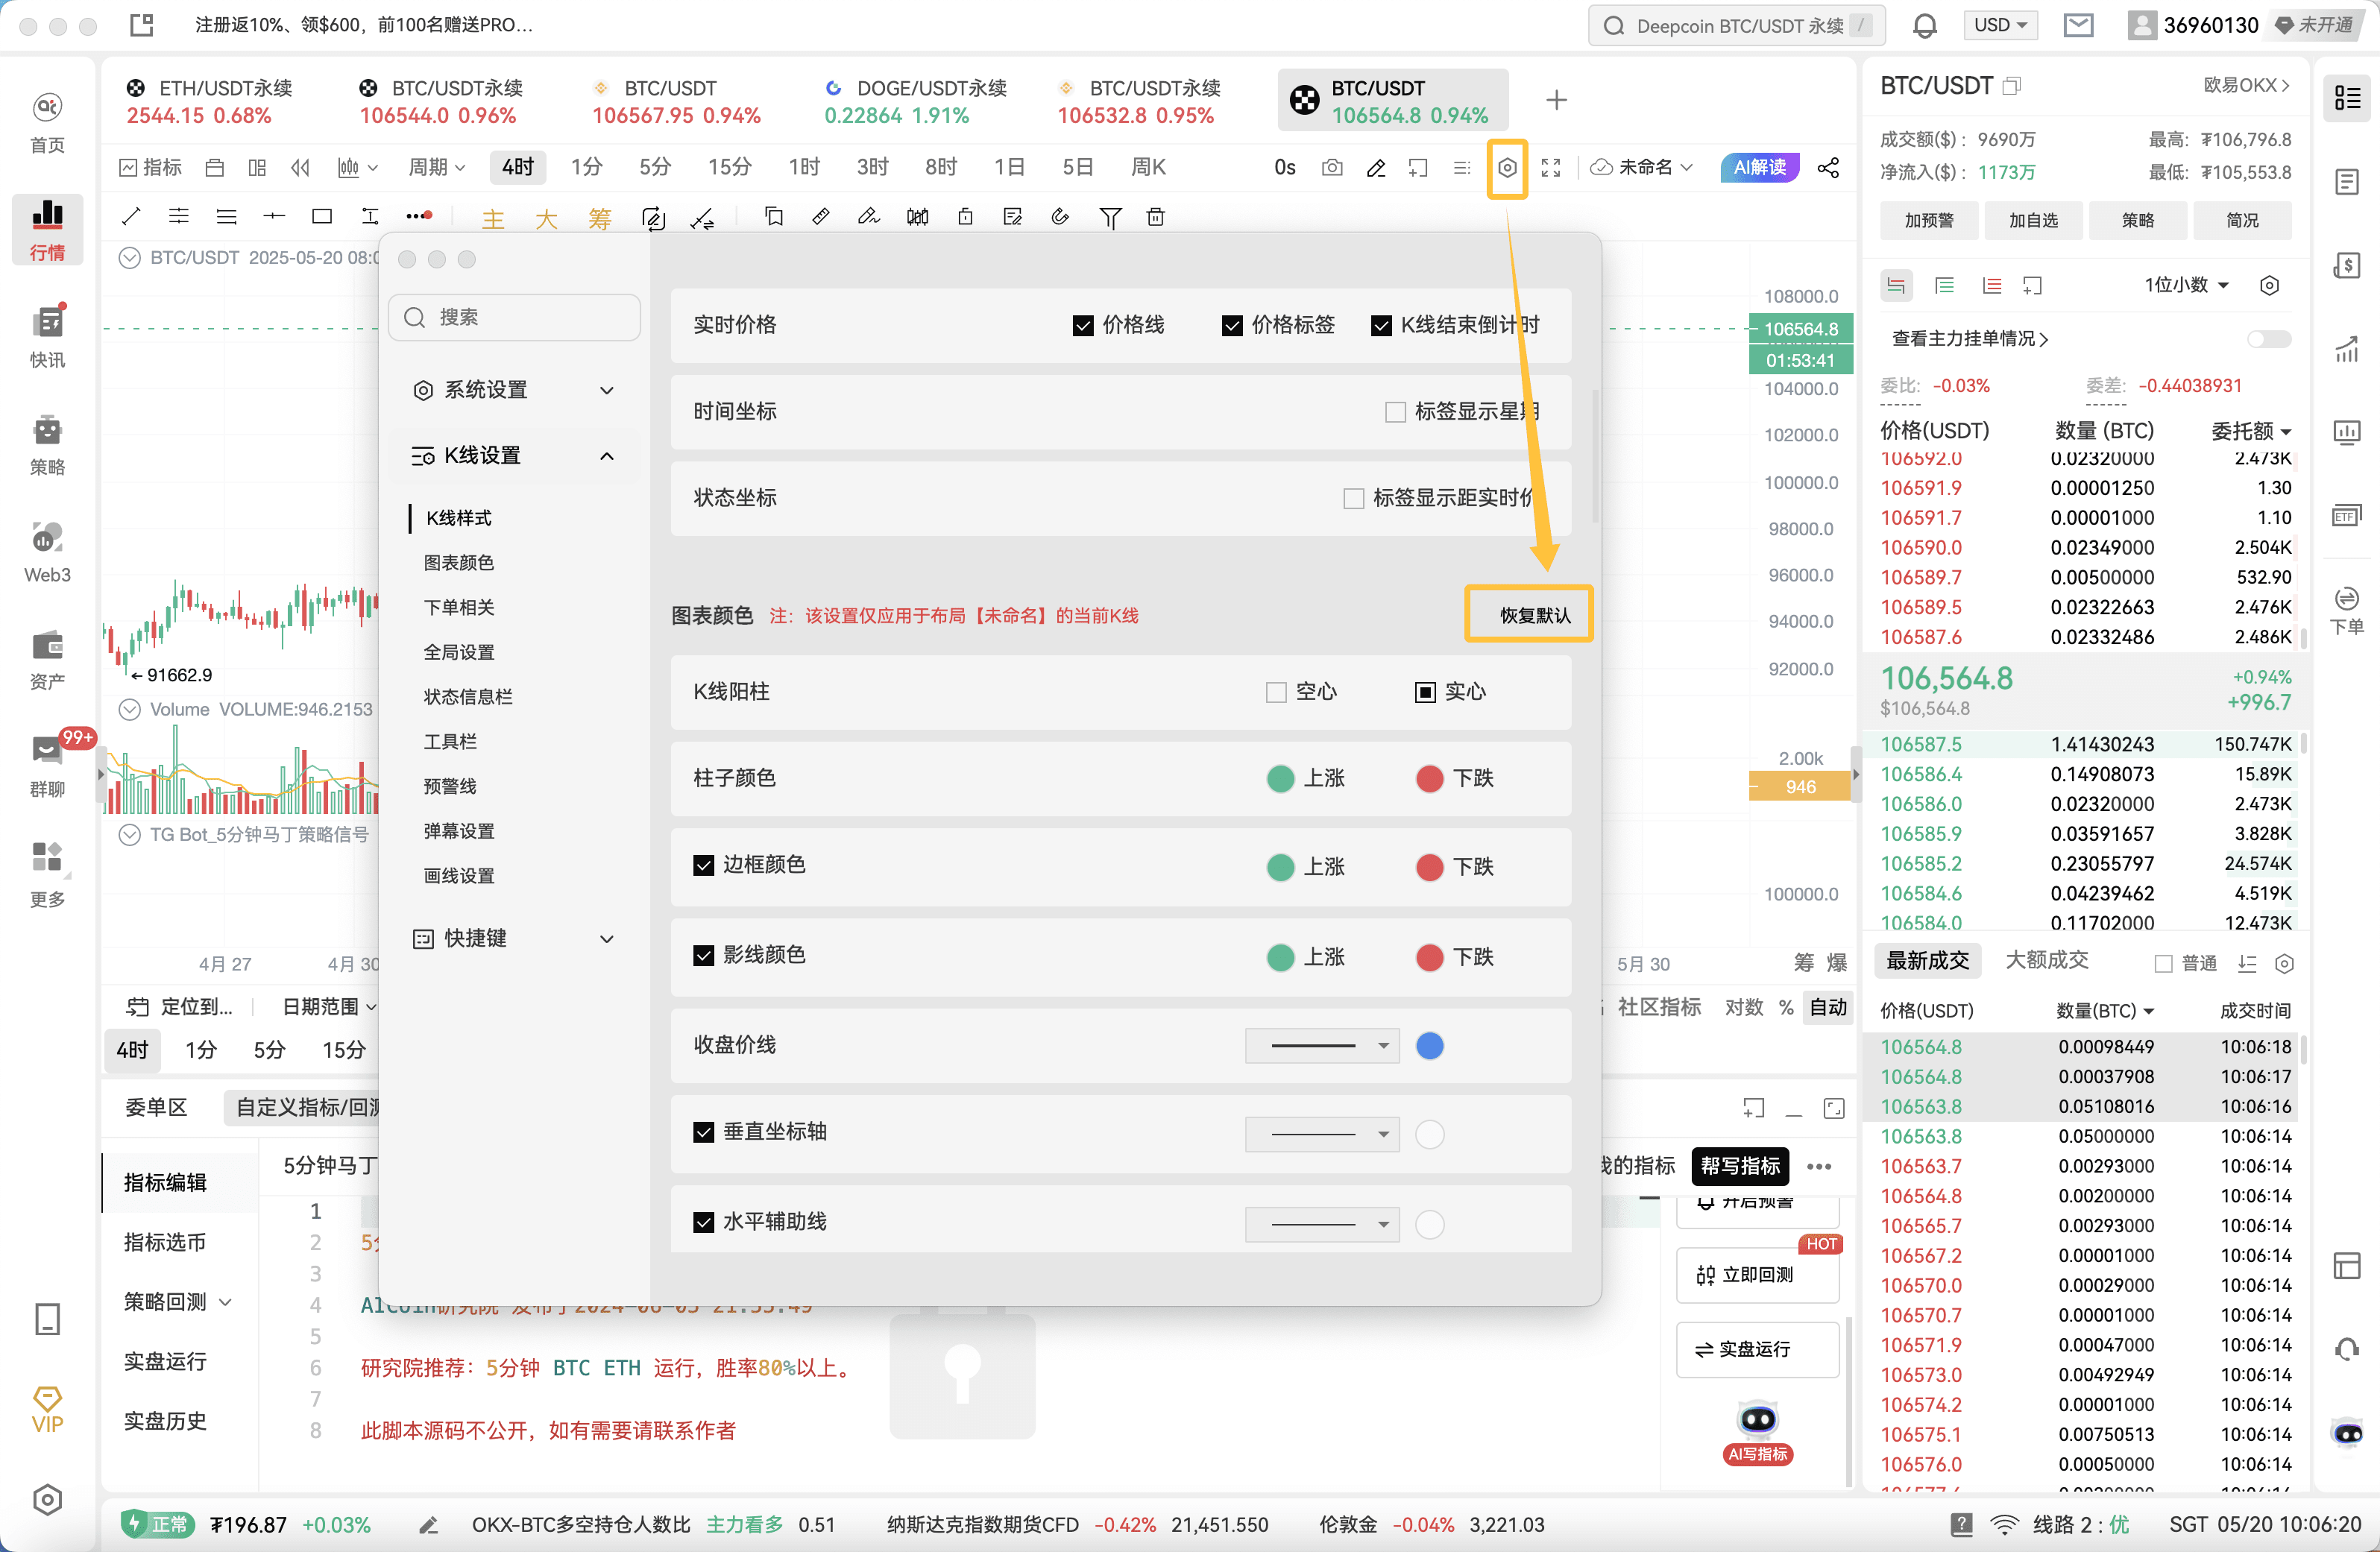
Task: Expand the 系统设置 section
Action: click(513, 390)
